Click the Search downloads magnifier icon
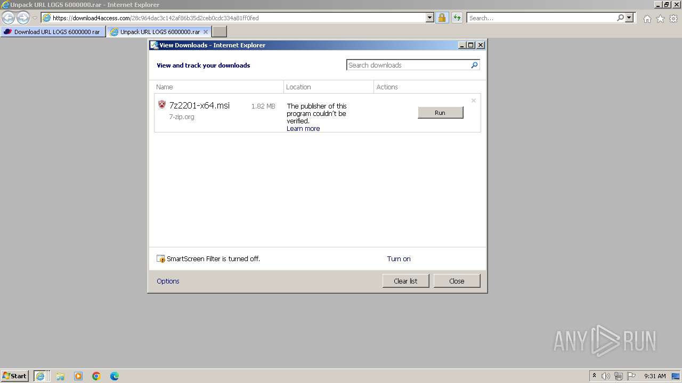 [474, 65]
